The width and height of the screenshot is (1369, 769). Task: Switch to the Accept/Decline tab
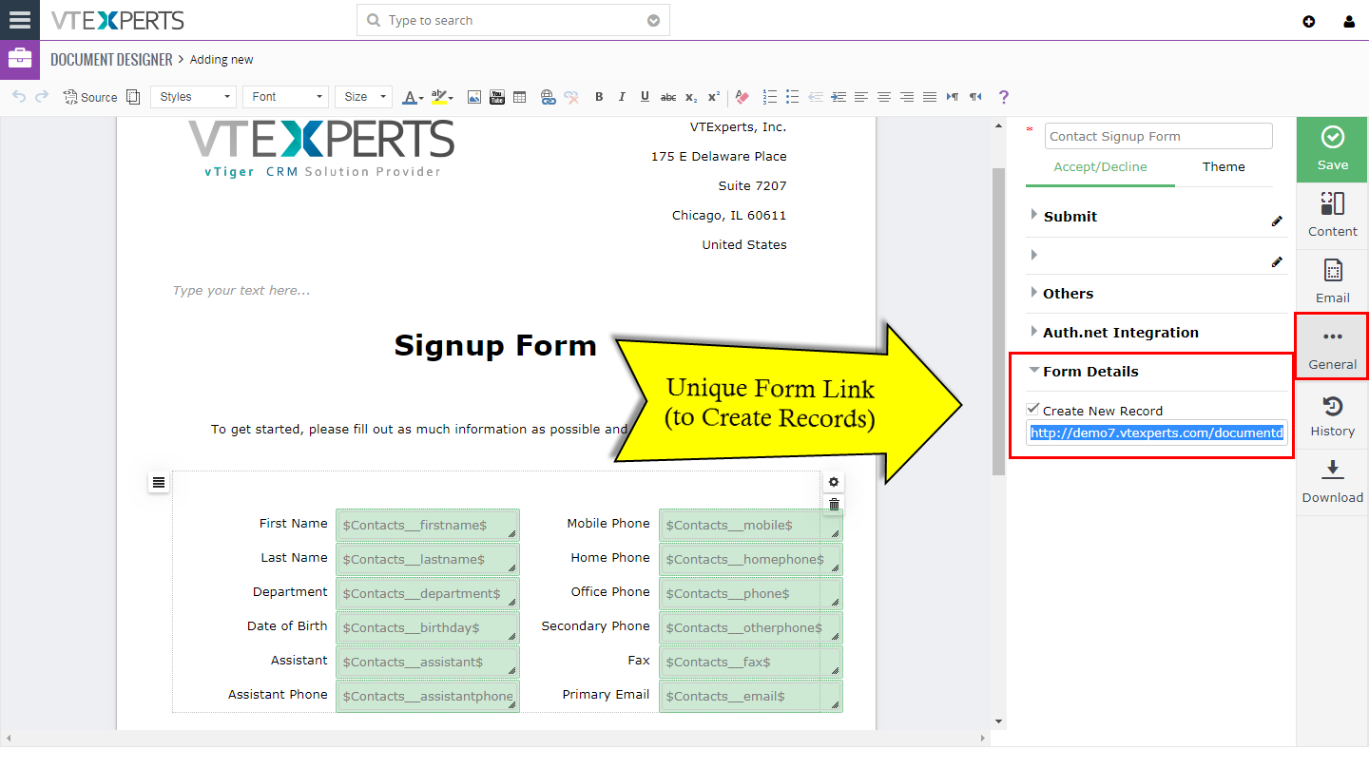click(1100, 167)
